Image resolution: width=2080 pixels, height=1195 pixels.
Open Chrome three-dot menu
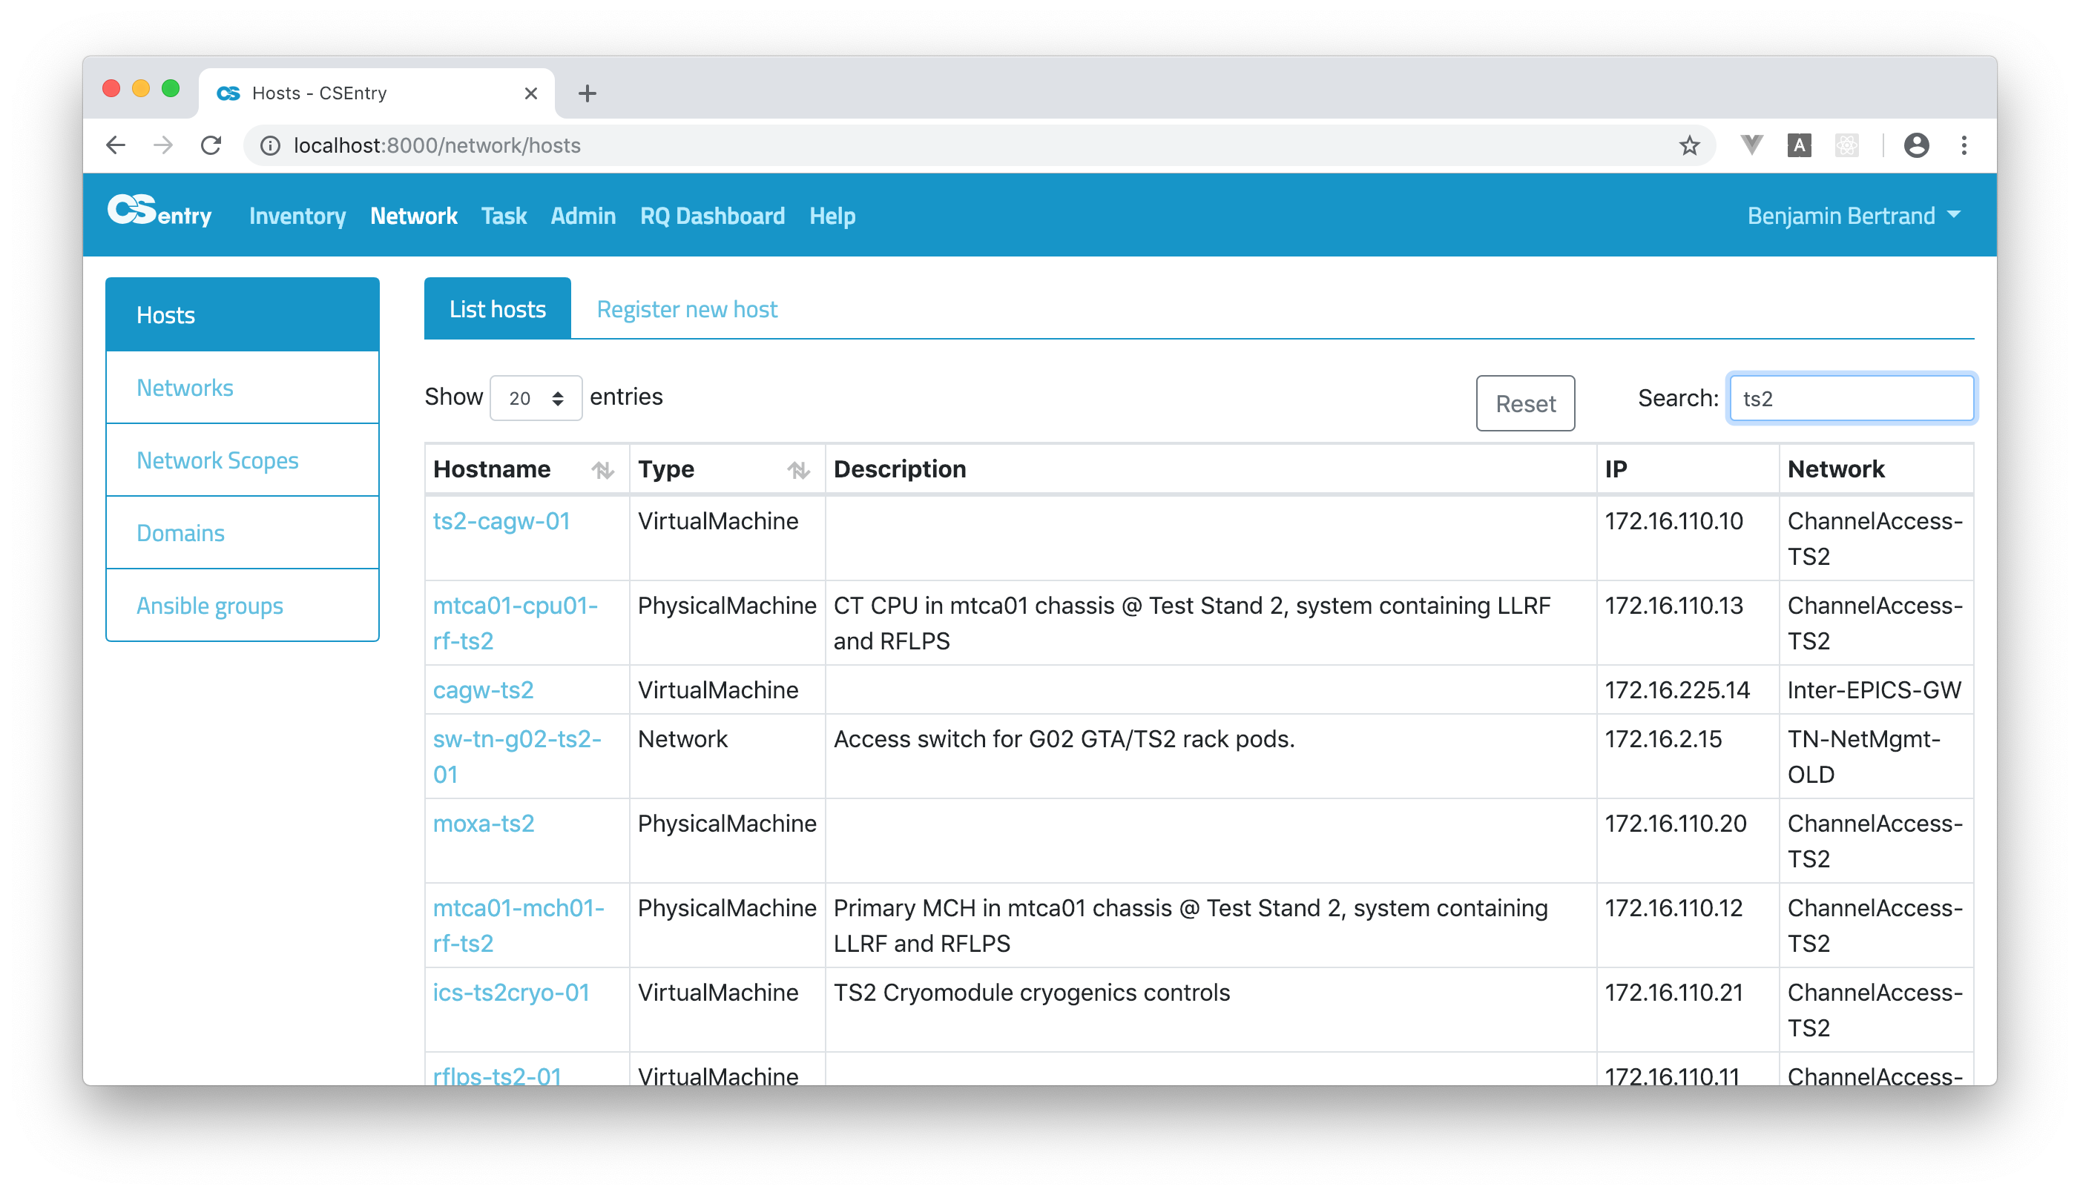click(1964, 145)
